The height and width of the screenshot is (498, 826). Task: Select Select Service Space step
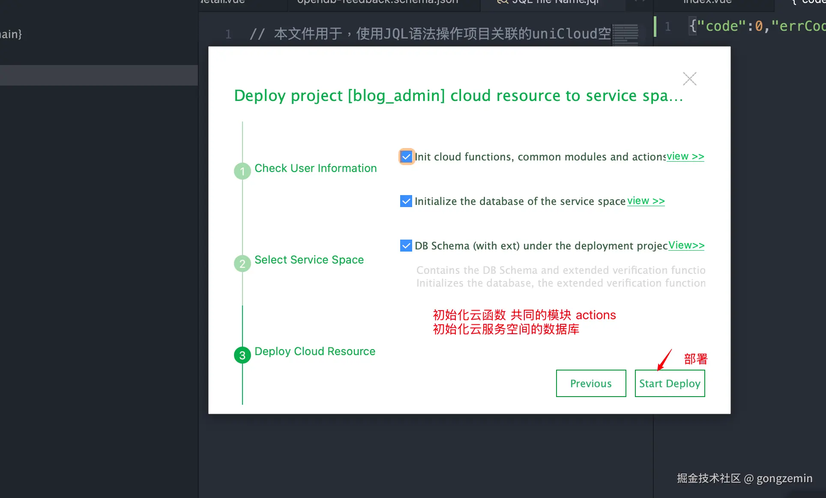click(x=309, y=260)
